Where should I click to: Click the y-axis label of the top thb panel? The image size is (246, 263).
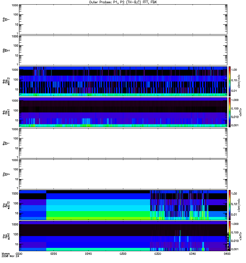(x=6, y=19)
